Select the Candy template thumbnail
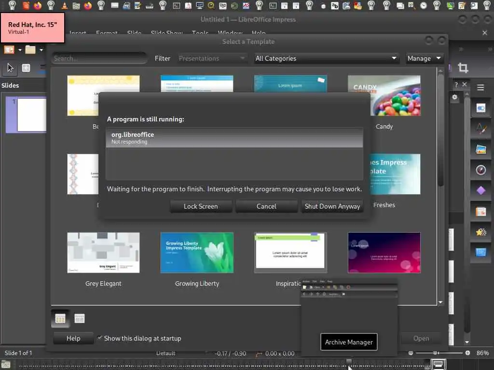 [384, 96]
